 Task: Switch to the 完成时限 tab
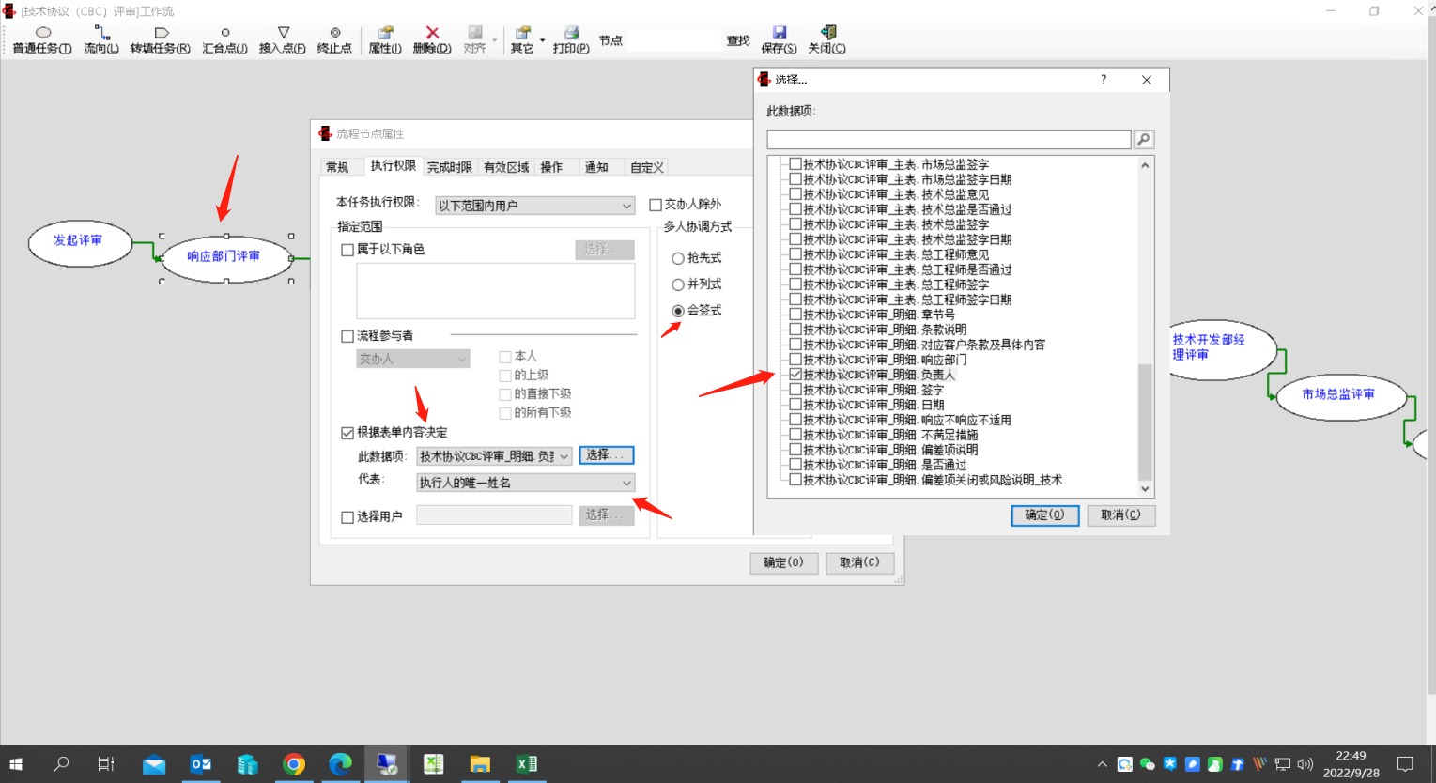(450, 166)
